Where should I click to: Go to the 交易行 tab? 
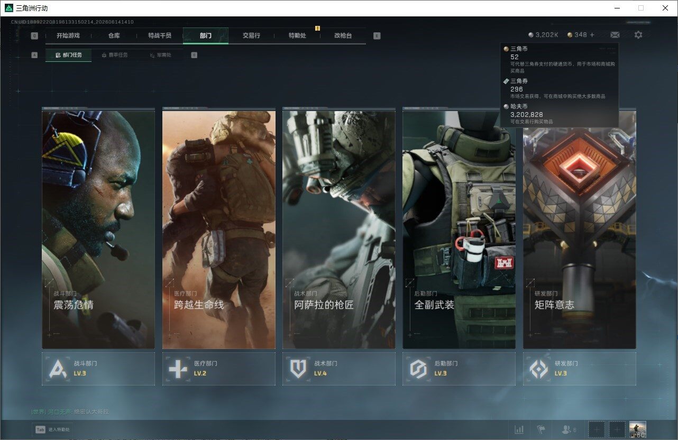click(x=251, y=35)
